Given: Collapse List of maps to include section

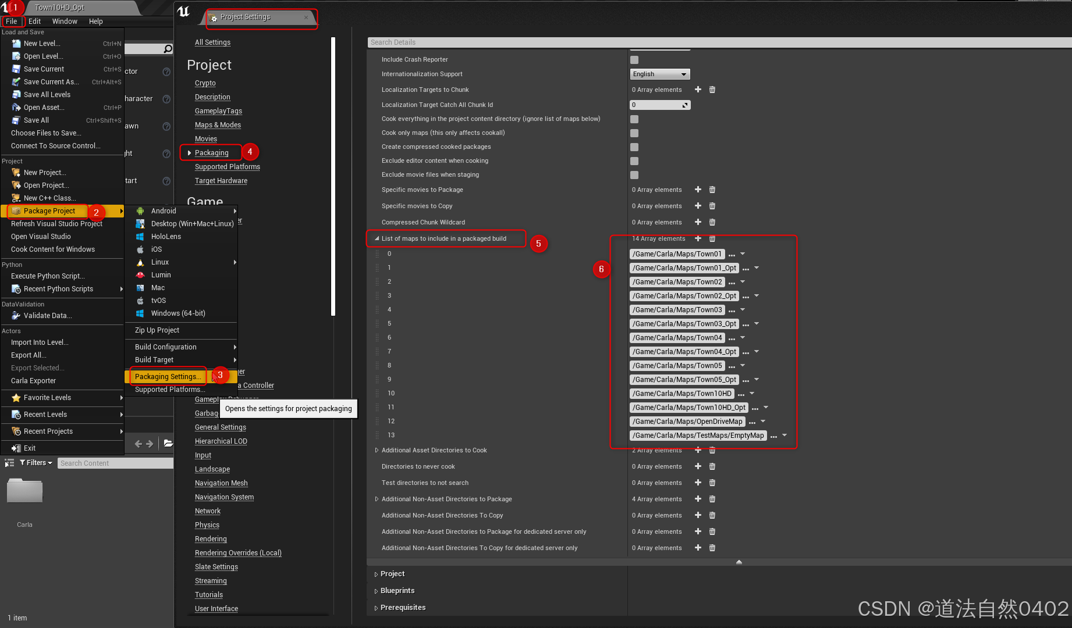Looking at the screenshot, I should [377, 238].
